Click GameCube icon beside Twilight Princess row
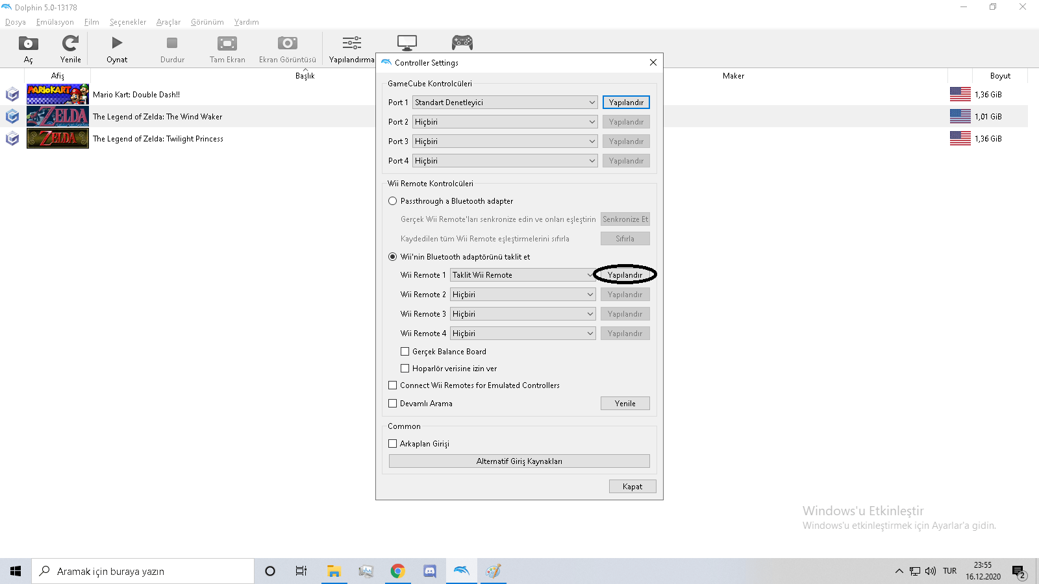Viewport: 1039px width, 584px height. point(12,139)
